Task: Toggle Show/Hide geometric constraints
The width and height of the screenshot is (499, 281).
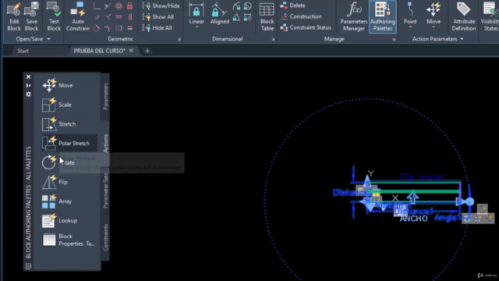Action: click(161, 5)
